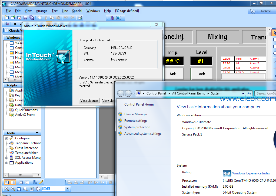Click the New Window toolbar icon
Viewport: 276px width, 196px height.
tap(7, 17)
